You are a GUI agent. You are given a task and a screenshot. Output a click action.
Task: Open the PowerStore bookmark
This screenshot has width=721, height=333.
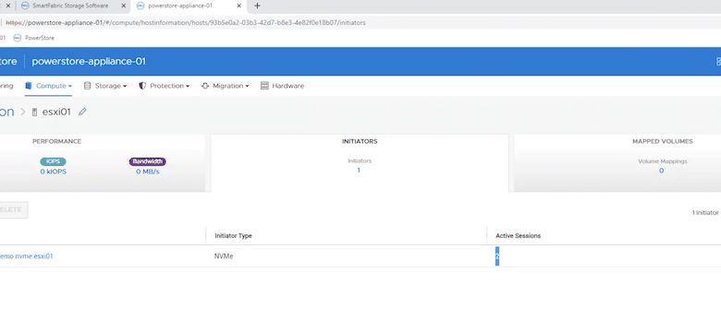34,38
